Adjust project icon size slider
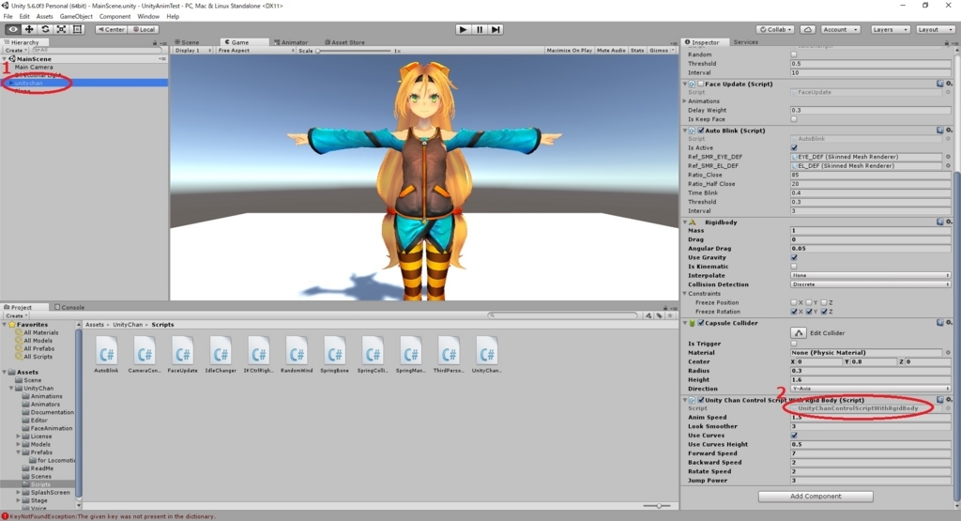This screenshot has height=521, width=961. point(658,506)
